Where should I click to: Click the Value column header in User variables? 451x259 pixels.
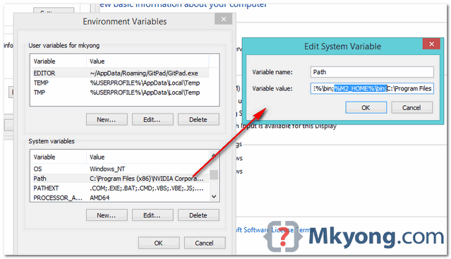click(x=148, y=61)
